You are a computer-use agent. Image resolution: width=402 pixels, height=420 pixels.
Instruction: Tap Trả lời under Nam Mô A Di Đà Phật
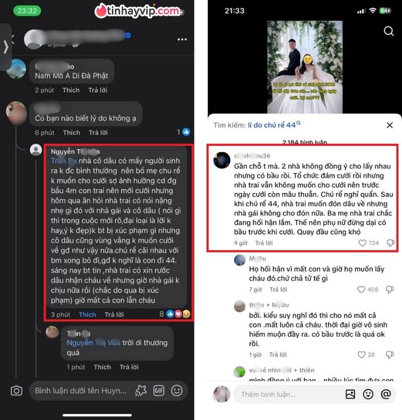97,90
